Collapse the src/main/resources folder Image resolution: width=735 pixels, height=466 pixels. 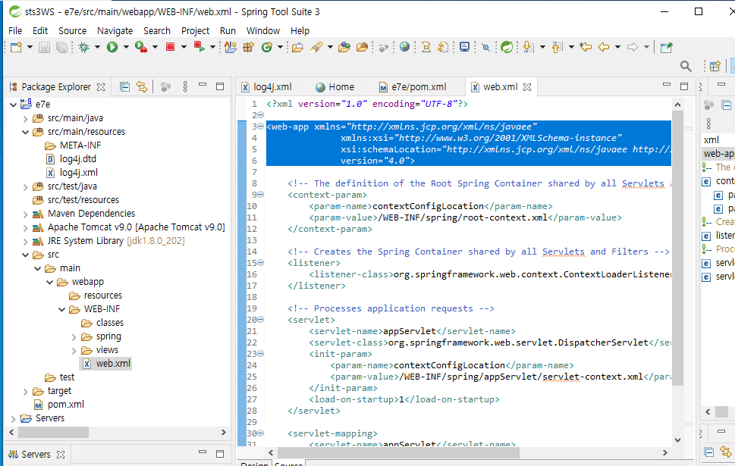click(25, 132)
